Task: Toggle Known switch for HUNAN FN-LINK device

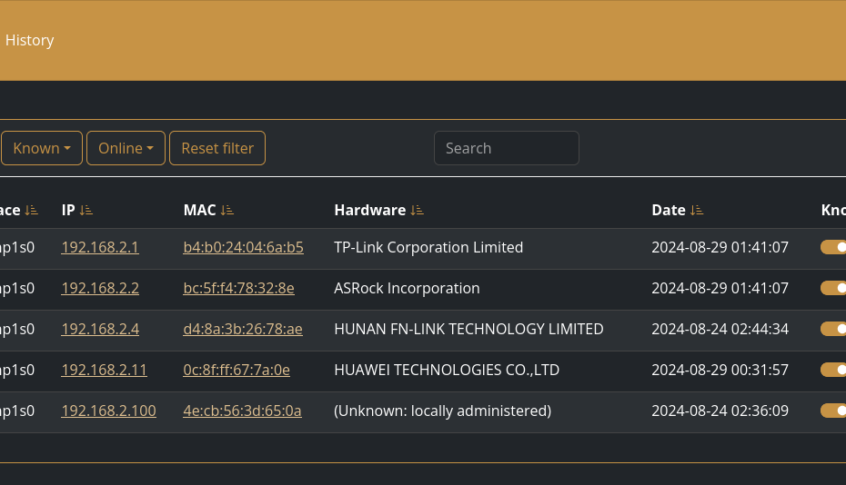Action: click(x=834, y=329)
